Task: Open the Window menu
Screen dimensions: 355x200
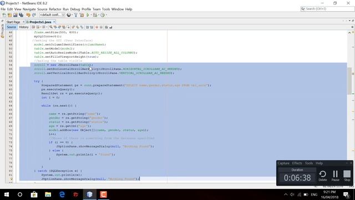Action: click(x=118, y=9)
